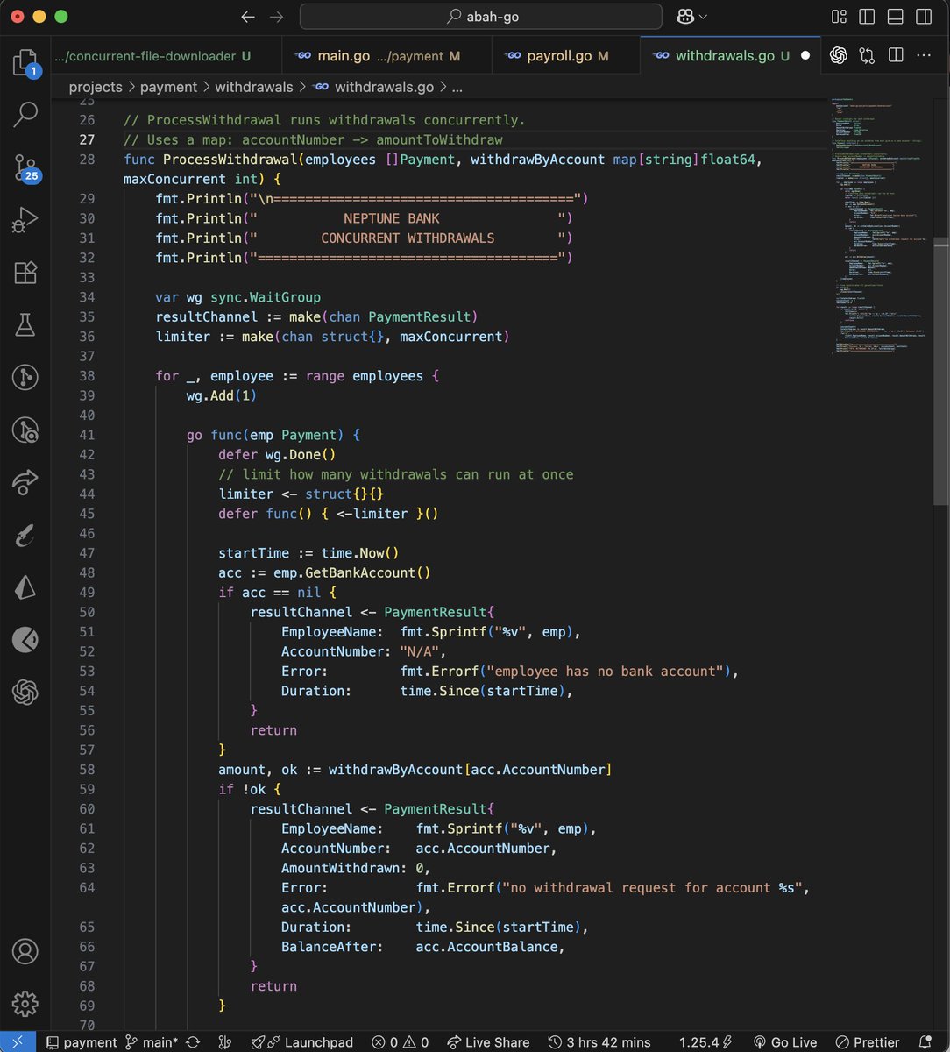
Task: Open the Accounts icon in activity bar
Action: point(25,951)
